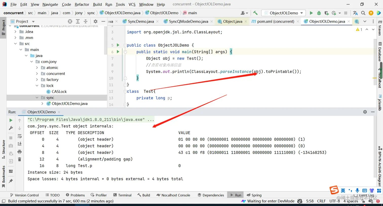This screenshot has height=206, width=383.
Task: Open the File menu
Action: pos(13,4)
